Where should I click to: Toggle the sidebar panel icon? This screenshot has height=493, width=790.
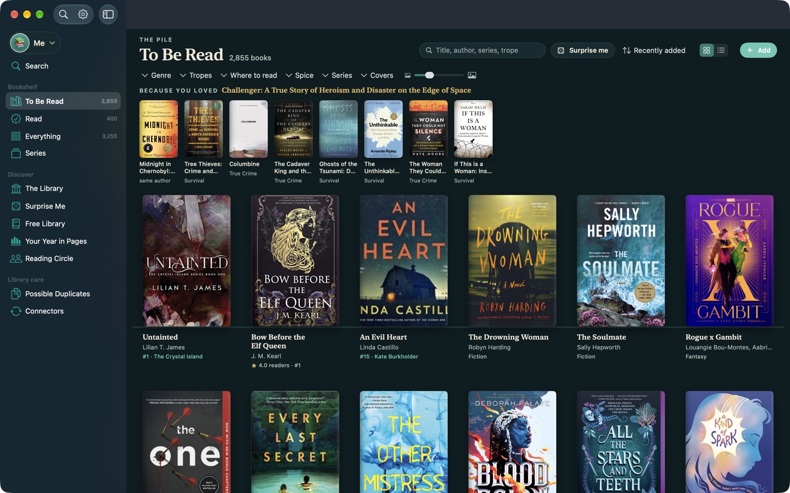click(108, 14)
